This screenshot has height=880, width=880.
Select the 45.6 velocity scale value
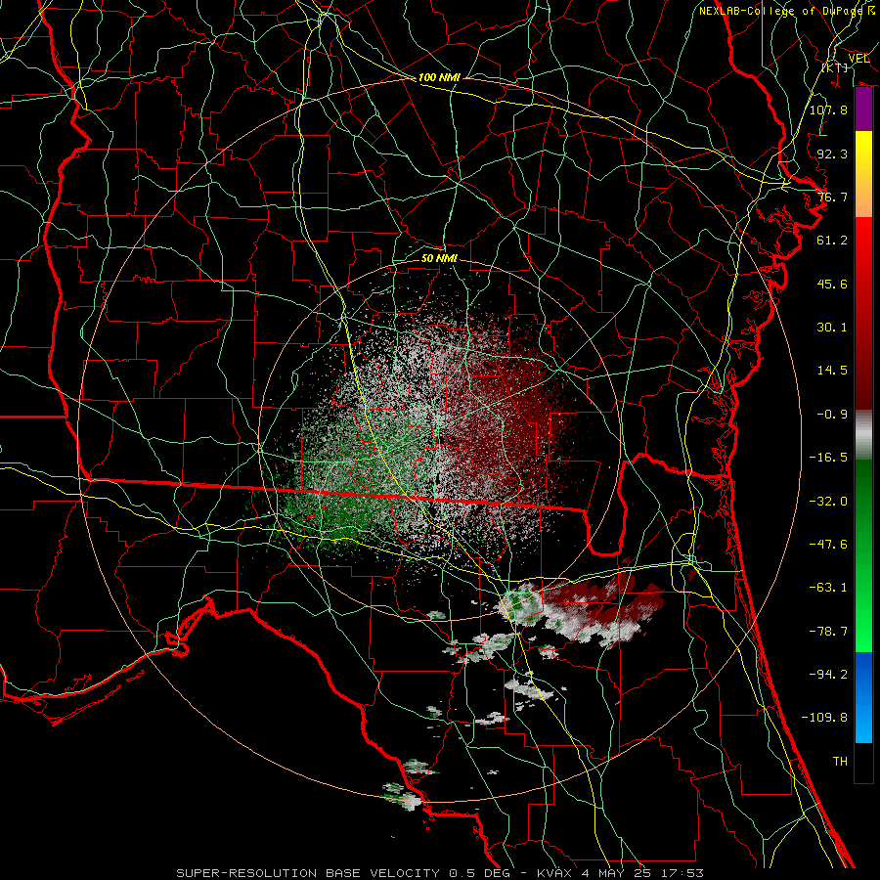(x=832, y=284)
